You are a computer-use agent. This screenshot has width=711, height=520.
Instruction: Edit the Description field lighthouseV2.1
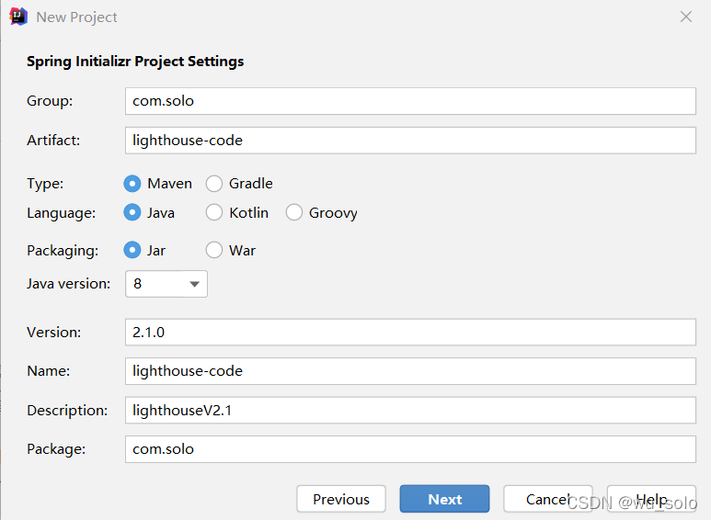click(409, 411)
